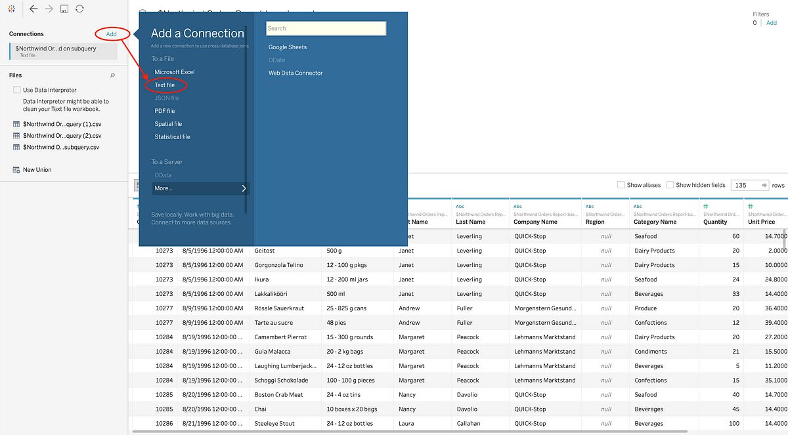Refresh the data source icon
This screenshot has height=435, width=788.
pos(79,9)
